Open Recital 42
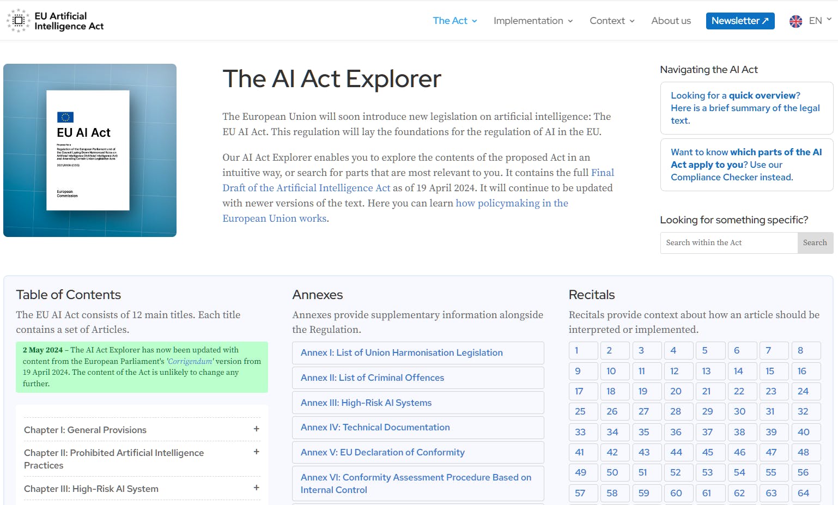The height and width of the screenshot is (505, 838). tap(615, 452)
